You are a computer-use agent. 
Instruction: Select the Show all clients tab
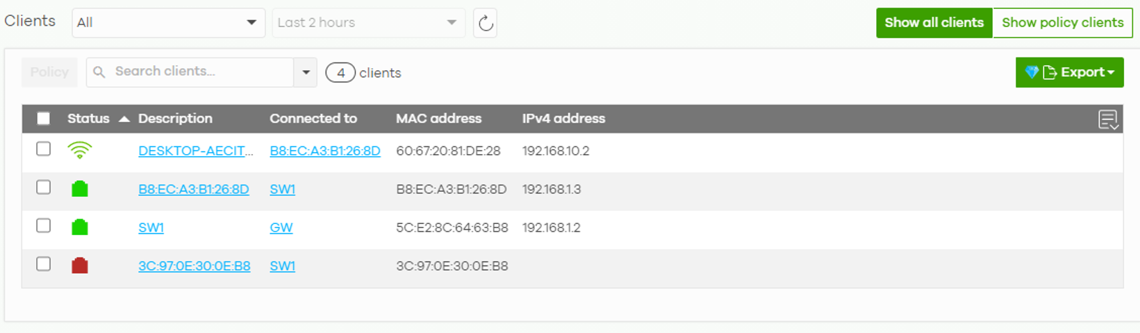click(934, 23)
